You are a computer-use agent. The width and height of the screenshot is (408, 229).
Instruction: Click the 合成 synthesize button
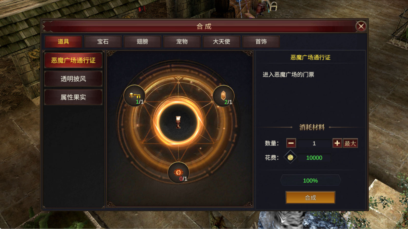tap(310, 197)
